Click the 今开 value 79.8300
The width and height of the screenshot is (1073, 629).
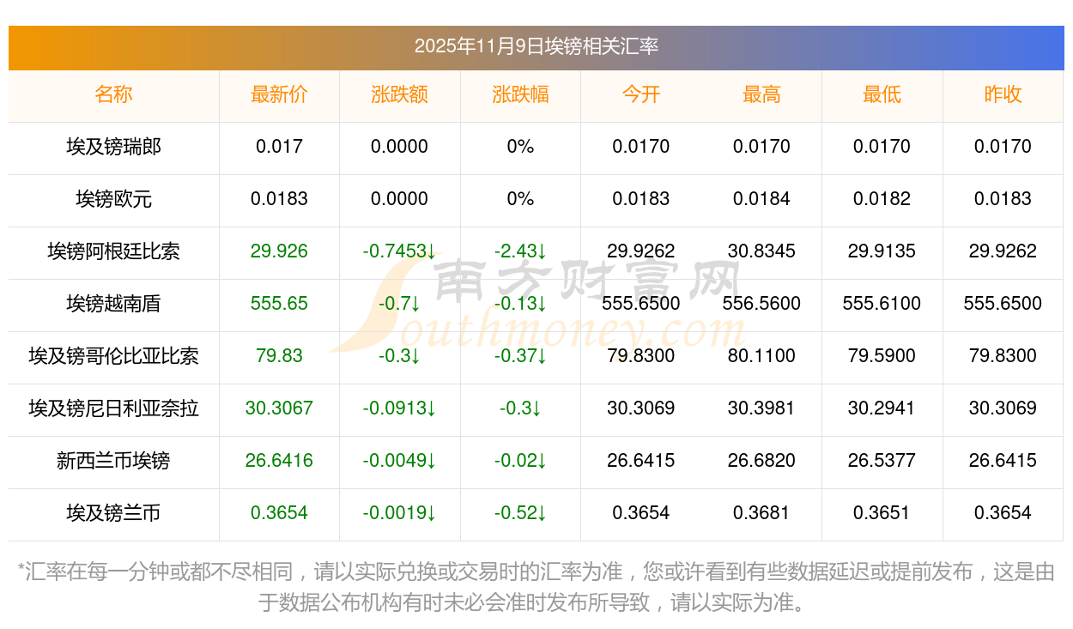[x=641, y=356]
